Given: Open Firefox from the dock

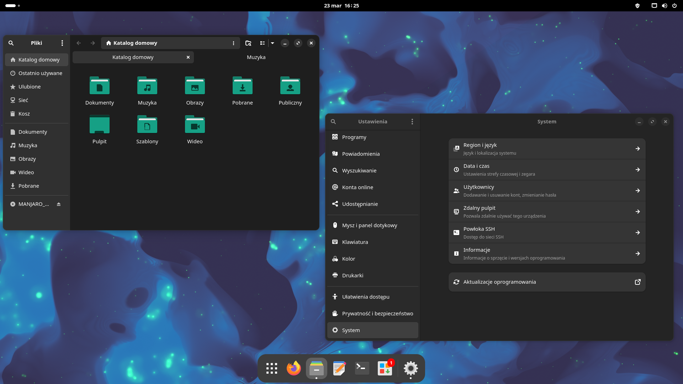Looking at the screenshot, I should coord(293,368).
